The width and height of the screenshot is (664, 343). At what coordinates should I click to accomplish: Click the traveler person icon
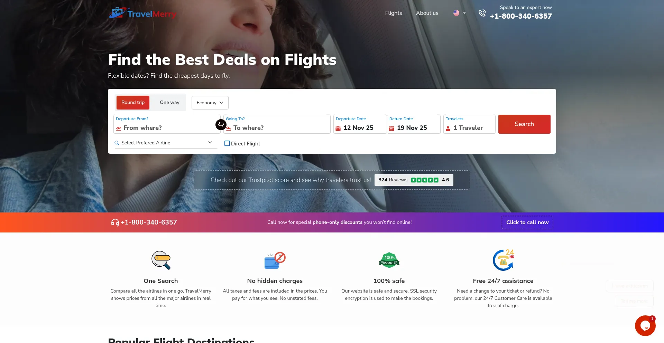[448, 128]
